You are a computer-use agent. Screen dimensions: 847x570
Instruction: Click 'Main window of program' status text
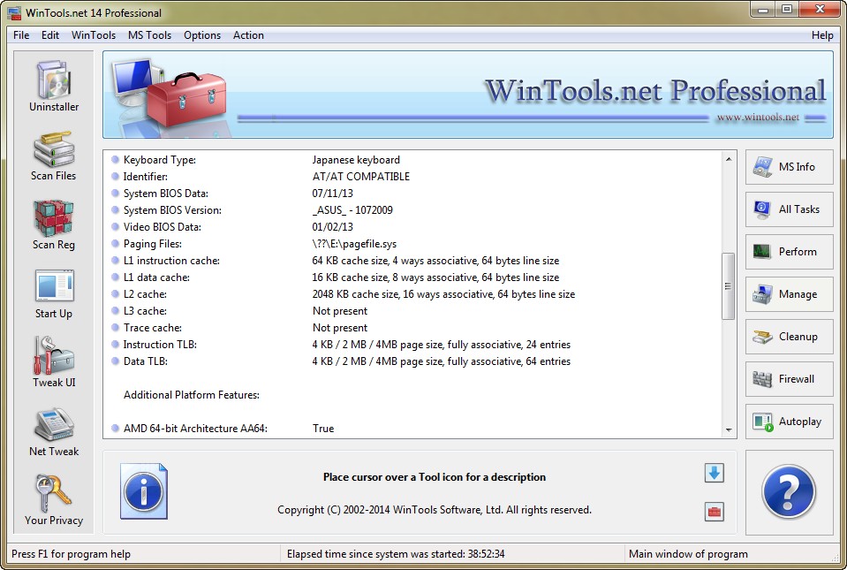[688, 554]
